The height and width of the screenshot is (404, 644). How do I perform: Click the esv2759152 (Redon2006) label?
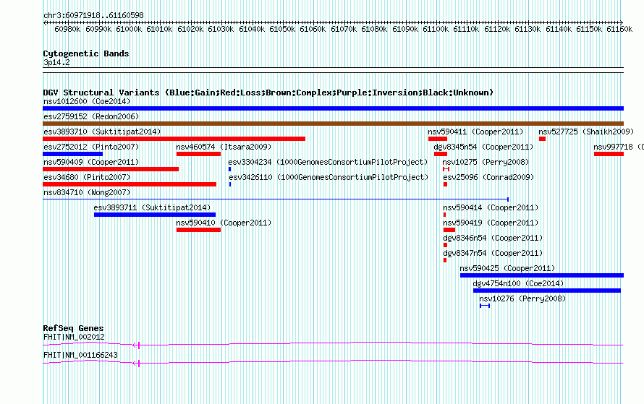tap(91, 116)
